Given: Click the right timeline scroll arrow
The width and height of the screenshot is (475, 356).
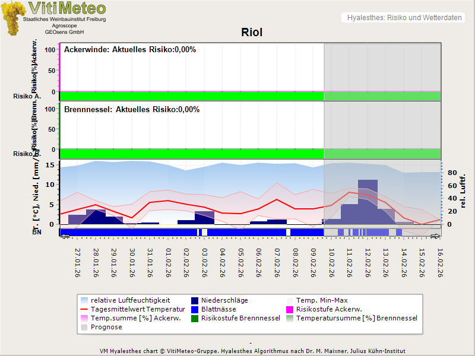Looking at the screenshot, I should 435,236.
